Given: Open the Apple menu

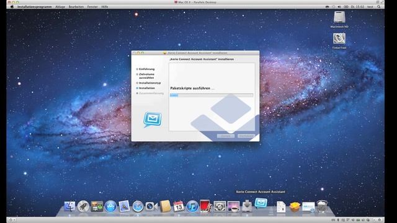Looking at the screenshot, I should (12, 7).
